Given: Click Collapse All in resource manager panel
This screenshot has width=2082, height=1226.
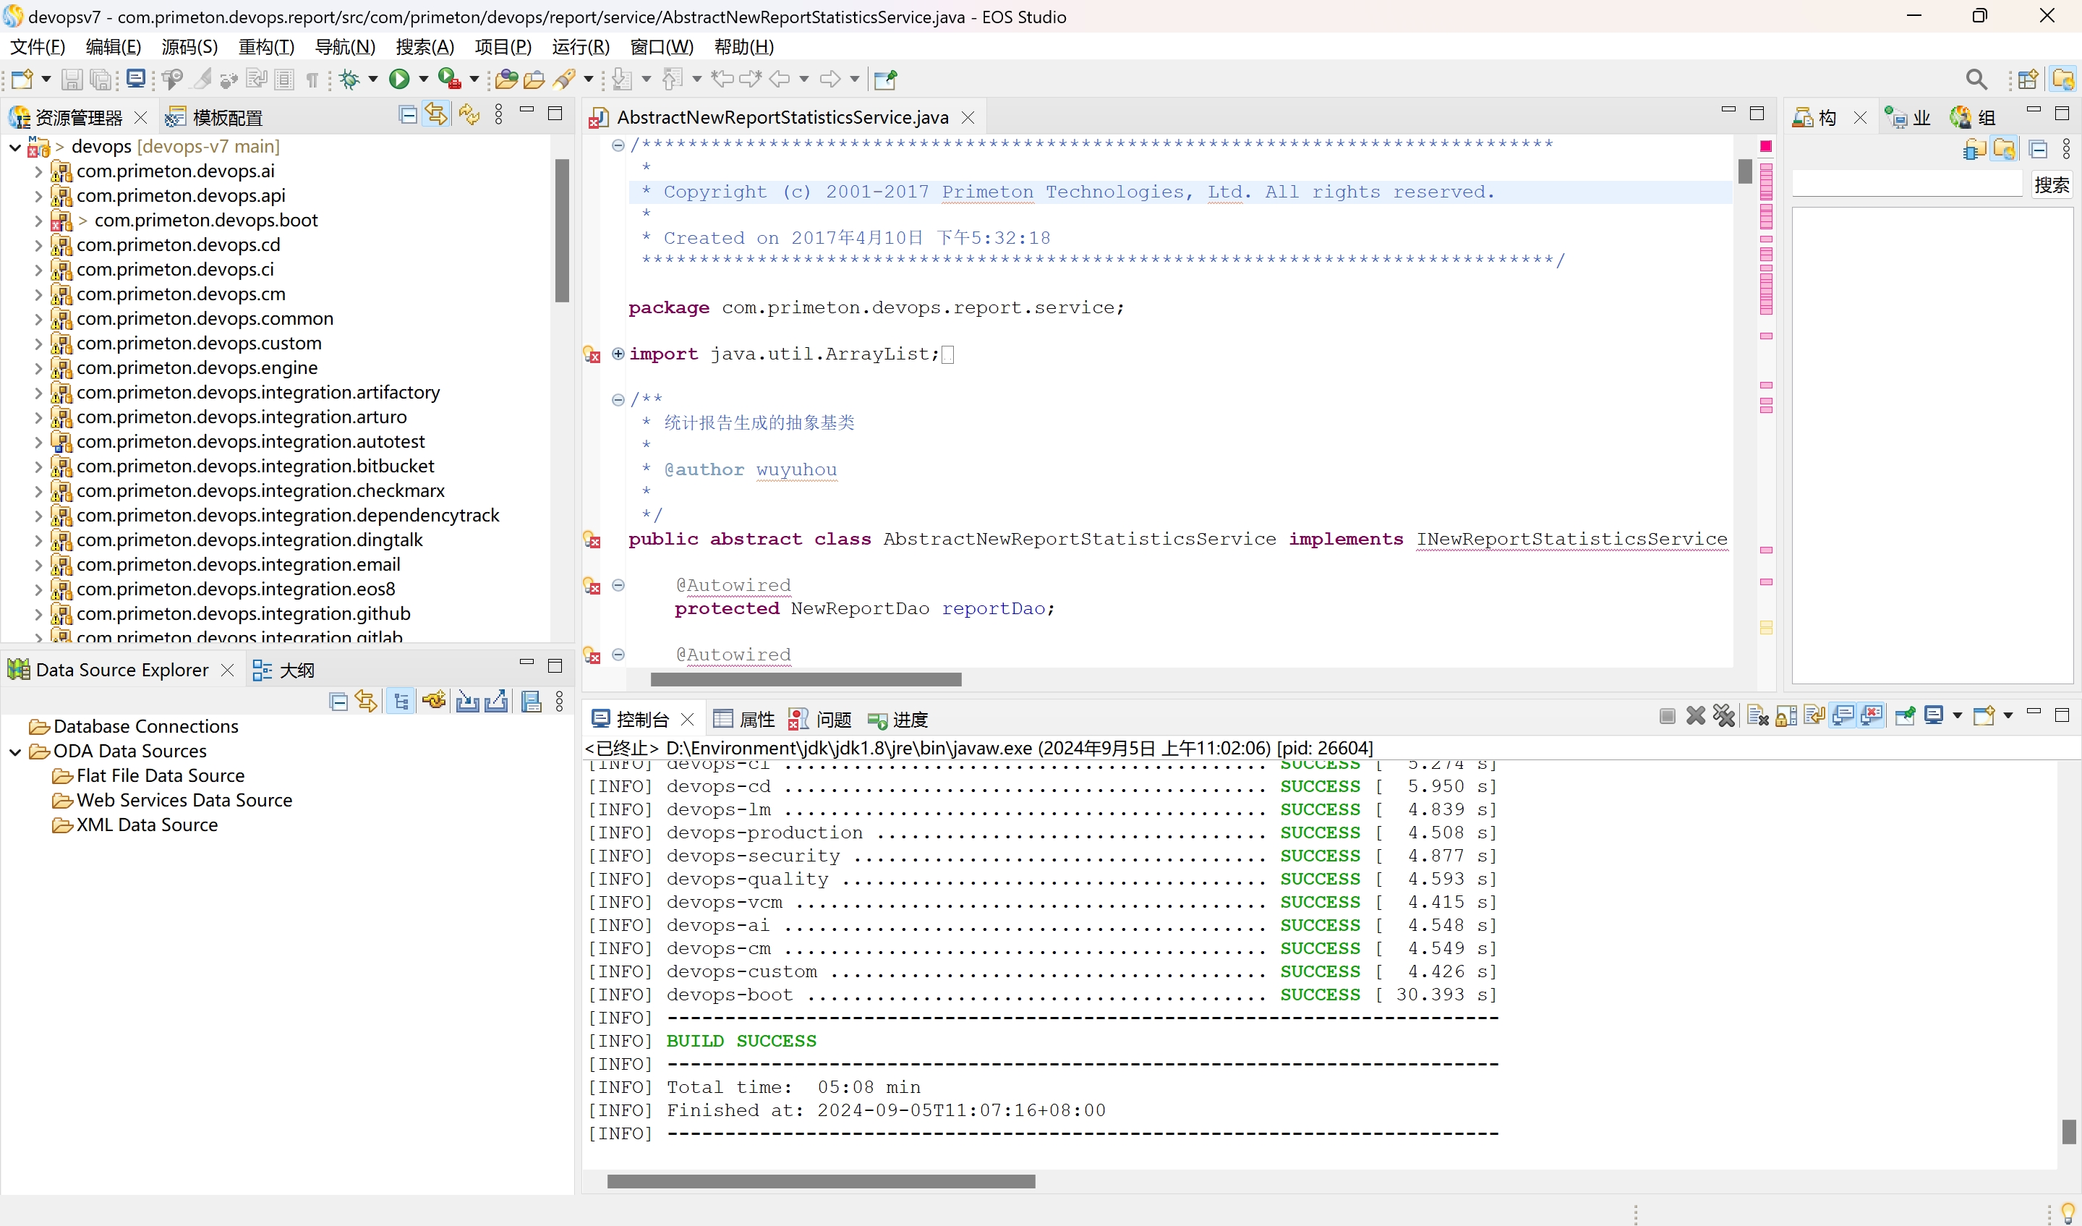Looking at the screenshot, I should tap(407, 115).
